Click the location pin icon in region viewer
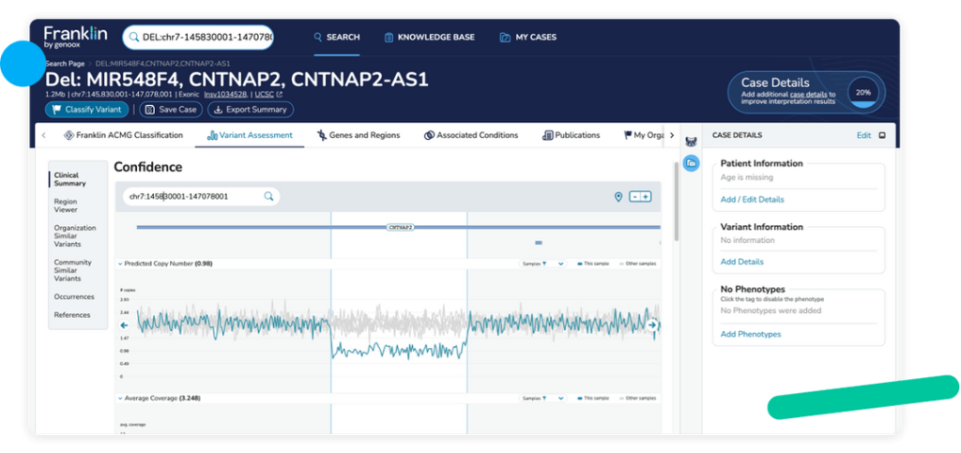Image resolution: width=961 pixels, height=453 pixels. pos(618,197)
